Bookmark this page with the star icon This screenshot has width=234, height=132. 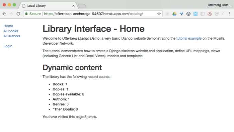(159, 14)
